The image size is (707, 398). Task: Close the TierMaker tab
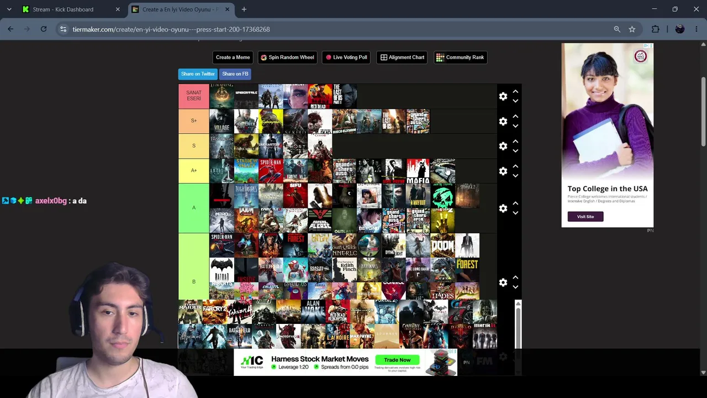[227, 9]
